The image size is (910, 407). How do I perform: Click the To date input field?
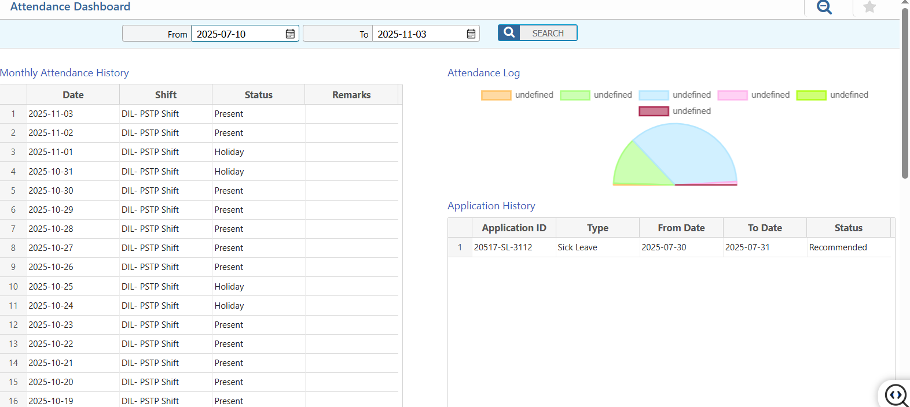(419, 34)
